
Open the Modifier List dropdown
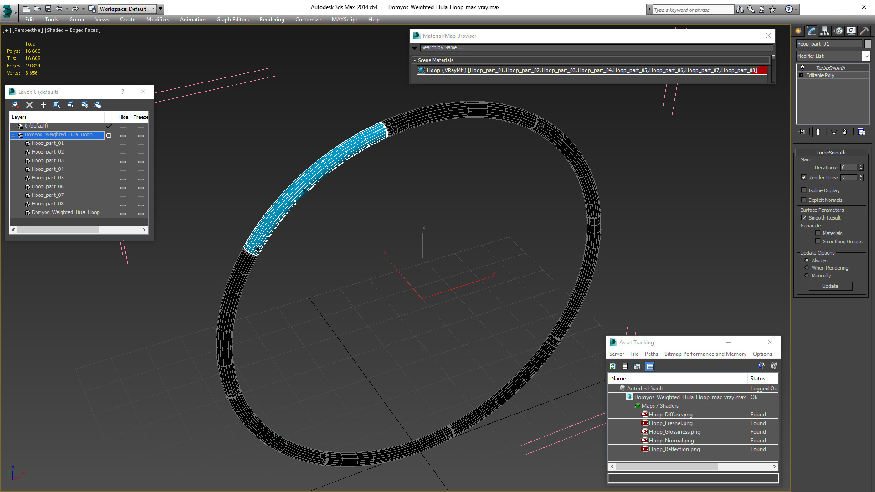[x=866, y=56]
